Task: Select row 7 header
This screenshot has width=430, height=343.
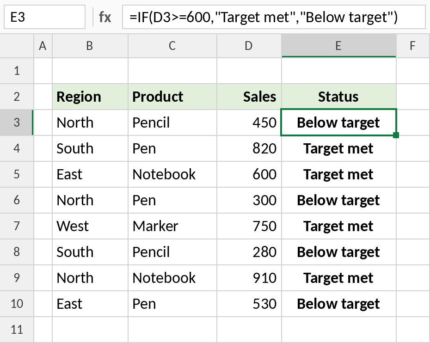Action: tap(17, 226)
